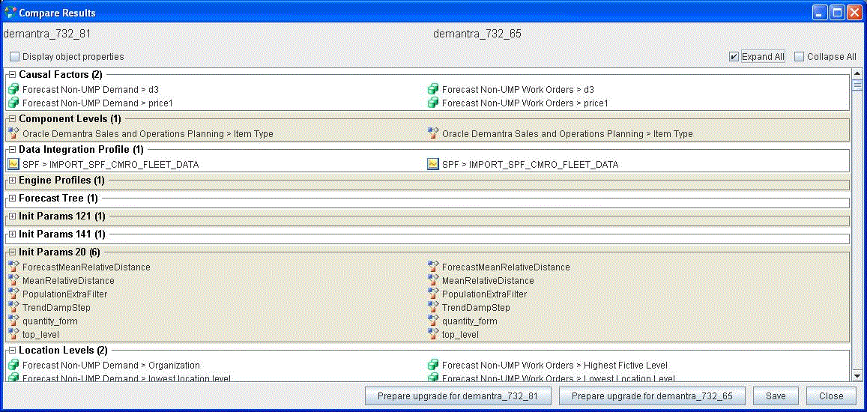This screenshot has width=867, height=412.
Task: Expand the Forecast Tree section
Action: pos(12,198)
